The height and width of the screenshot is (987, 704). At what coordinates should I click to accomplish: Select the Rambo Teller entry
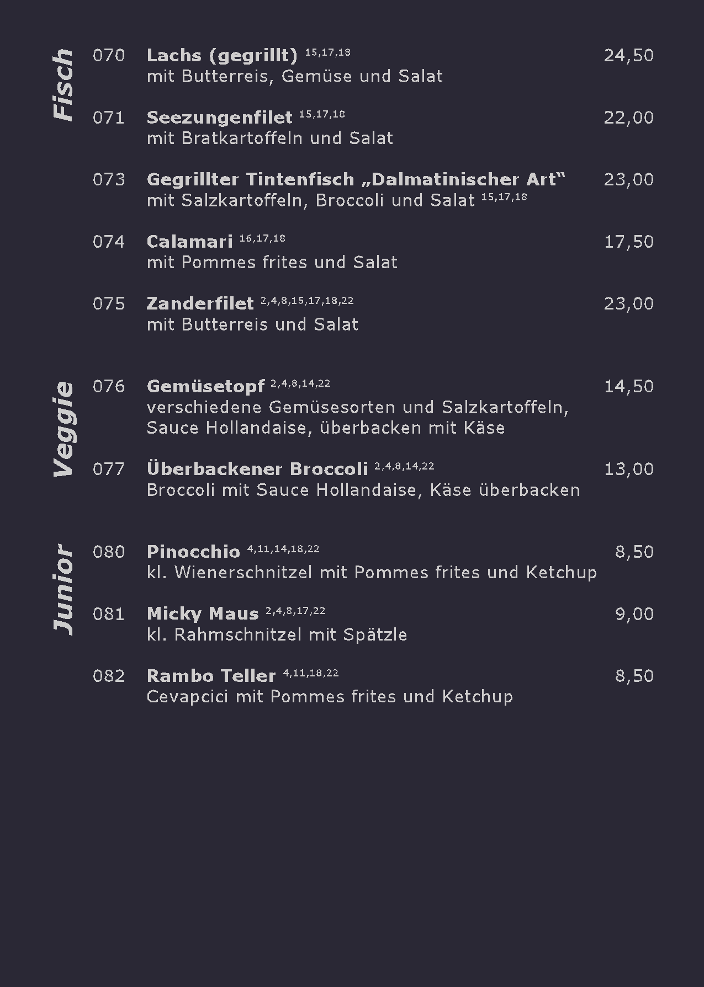point(211,676)
